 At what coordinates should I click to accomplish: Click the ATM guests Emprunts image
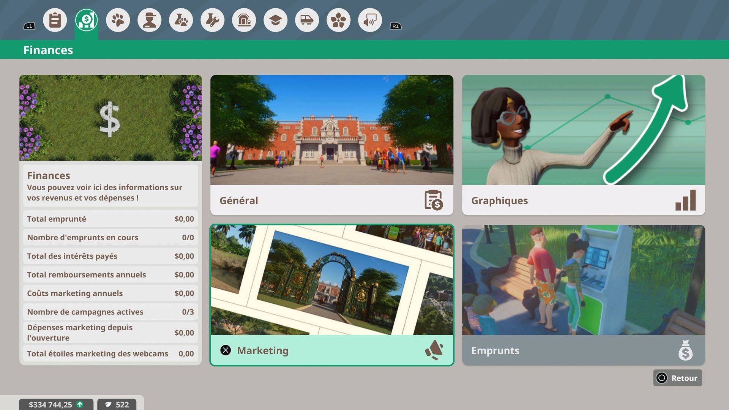(584, 280)
